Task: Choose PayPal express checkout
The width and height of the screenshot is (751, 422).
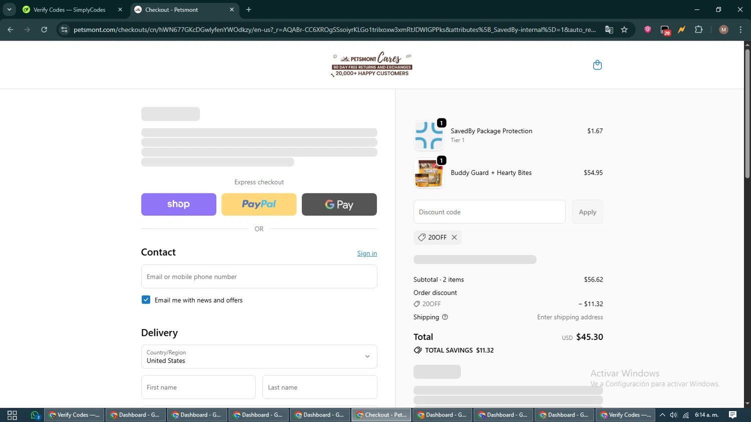Action: [259, 204]
